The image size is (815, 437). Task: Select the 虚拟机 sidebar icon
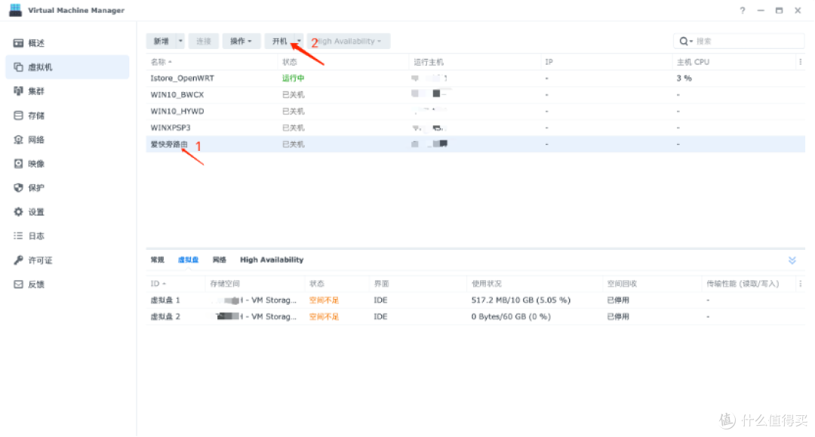tap(18, 67)
